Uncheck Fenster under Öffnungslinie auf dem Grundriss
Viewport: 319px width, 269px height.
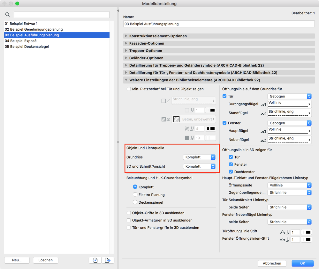224,123
